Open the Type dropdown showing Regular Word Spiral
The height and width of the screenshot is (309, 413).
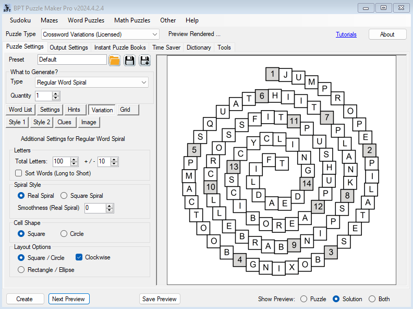[144, 82]
